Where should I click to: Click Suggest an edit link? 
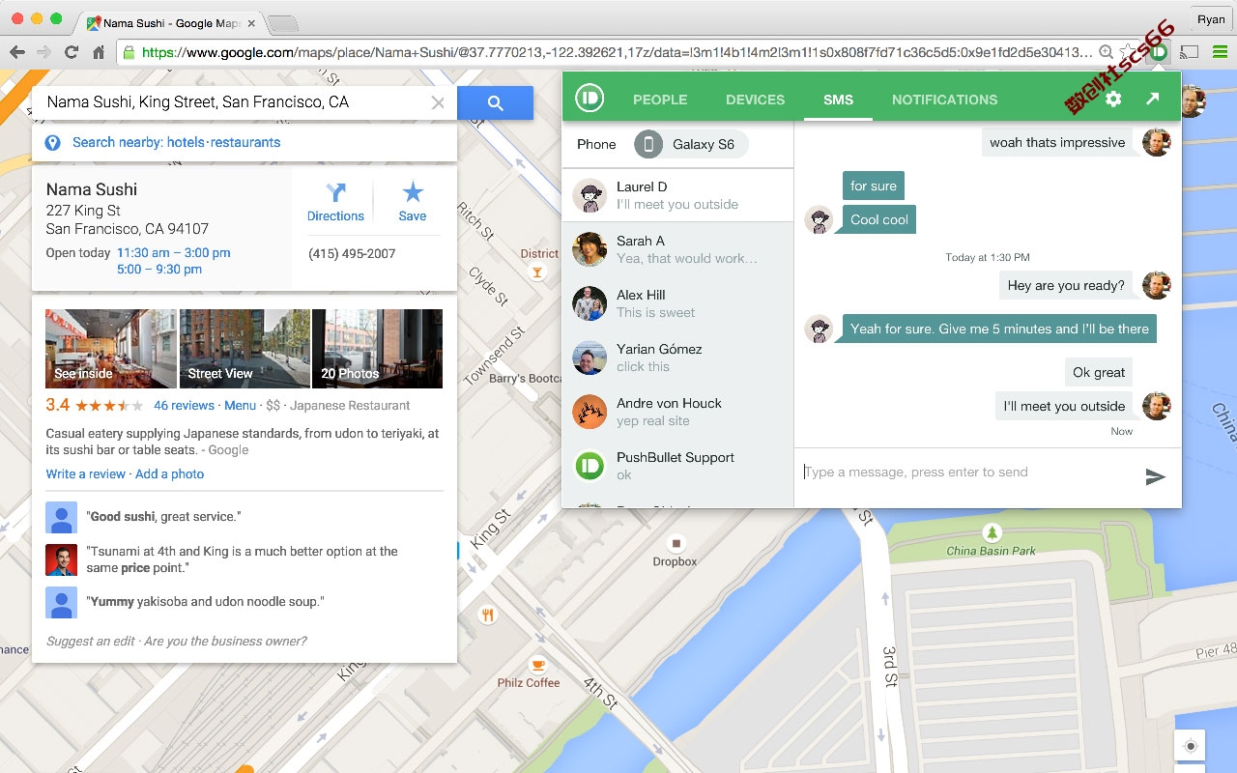(x=91, y=642)
